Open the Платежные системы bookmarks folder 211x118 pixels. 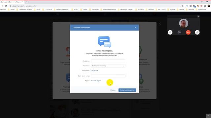[24, 10]
